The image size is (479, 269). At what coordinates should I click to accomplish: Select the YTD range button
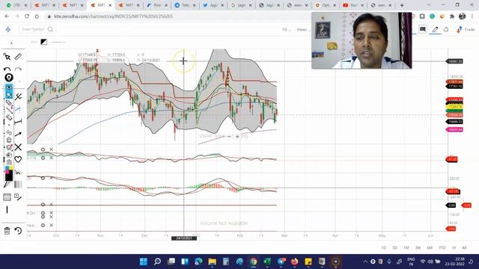pos(442,247)
